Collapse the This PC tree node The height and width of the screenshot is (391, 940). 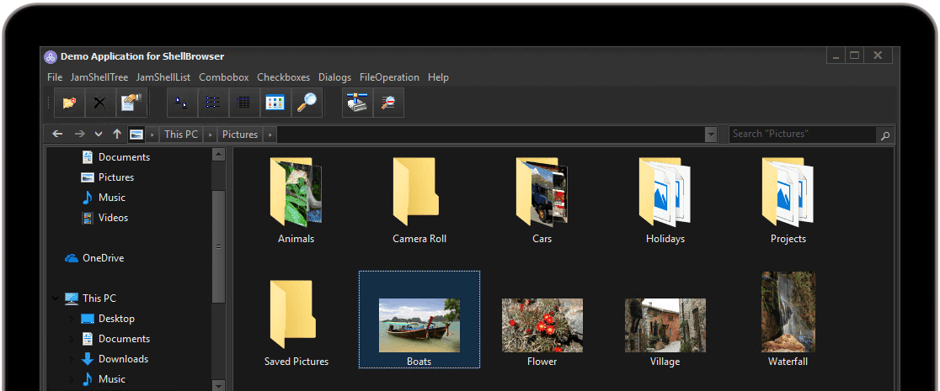(56, 299)
